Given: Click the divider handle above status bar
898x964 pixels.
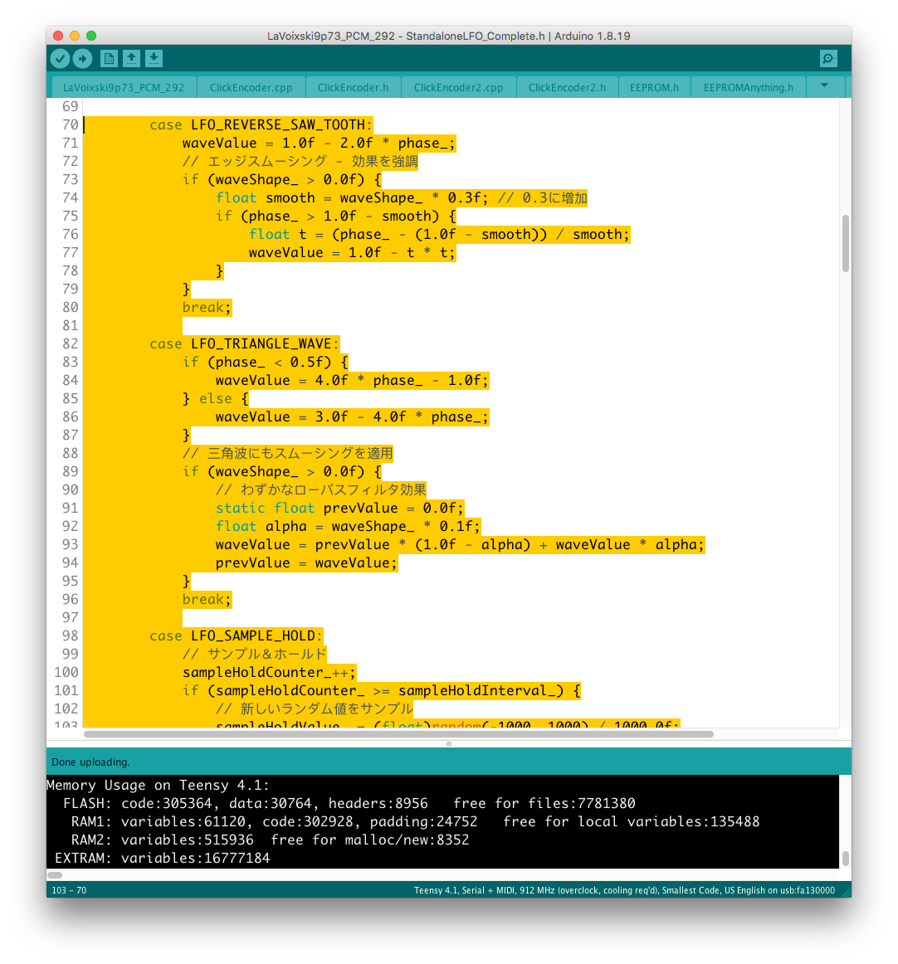Looking at the screenshot, I should point(449,743).
